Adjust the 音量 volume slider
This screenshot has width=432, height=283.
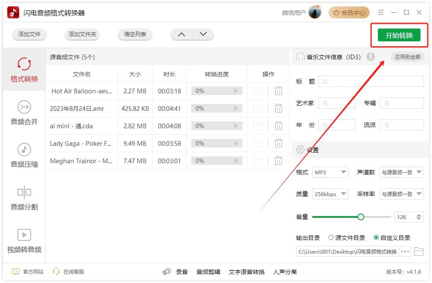[361, 217]
